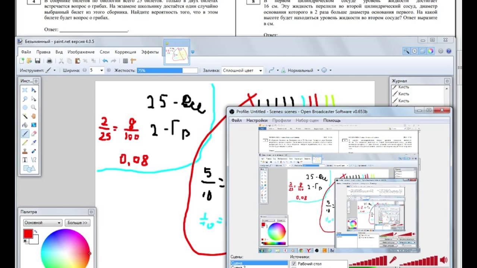Screen dimensions: 477x268
Task: Click the Paste clipboard icon
Action: (x=78, y=61)
